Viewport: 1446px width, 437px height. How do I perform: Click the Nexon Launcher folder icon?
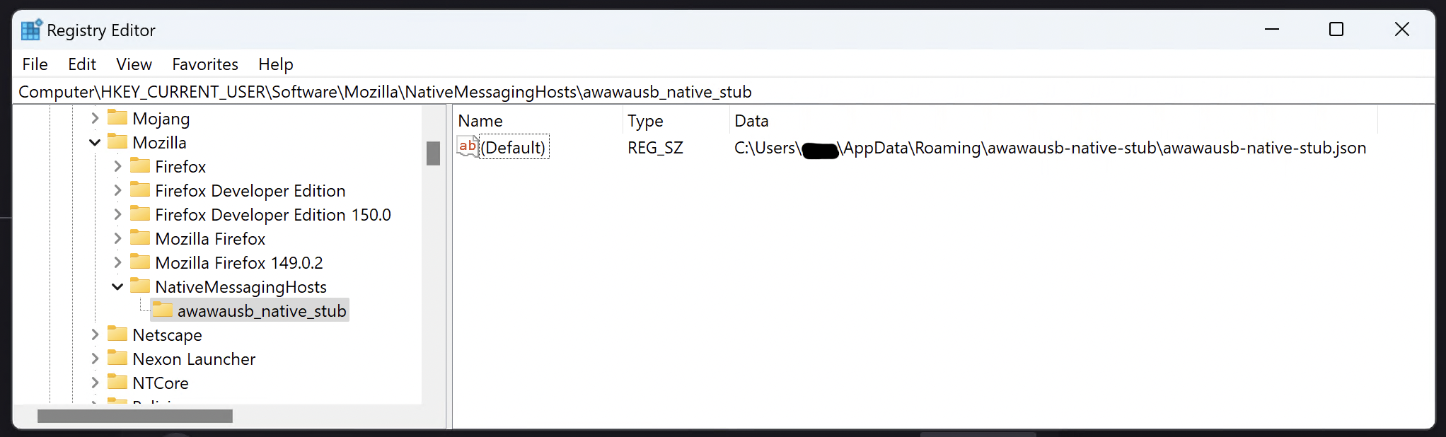tap(117, 359)
